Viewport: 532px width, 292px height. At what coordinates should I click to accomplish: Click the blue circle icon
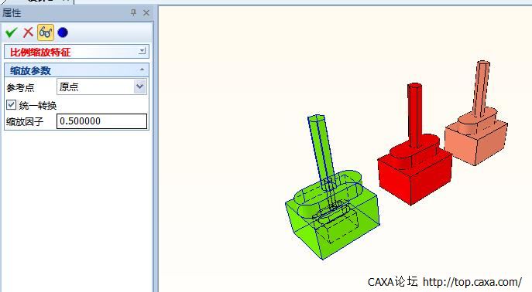[x=63, y=32]
